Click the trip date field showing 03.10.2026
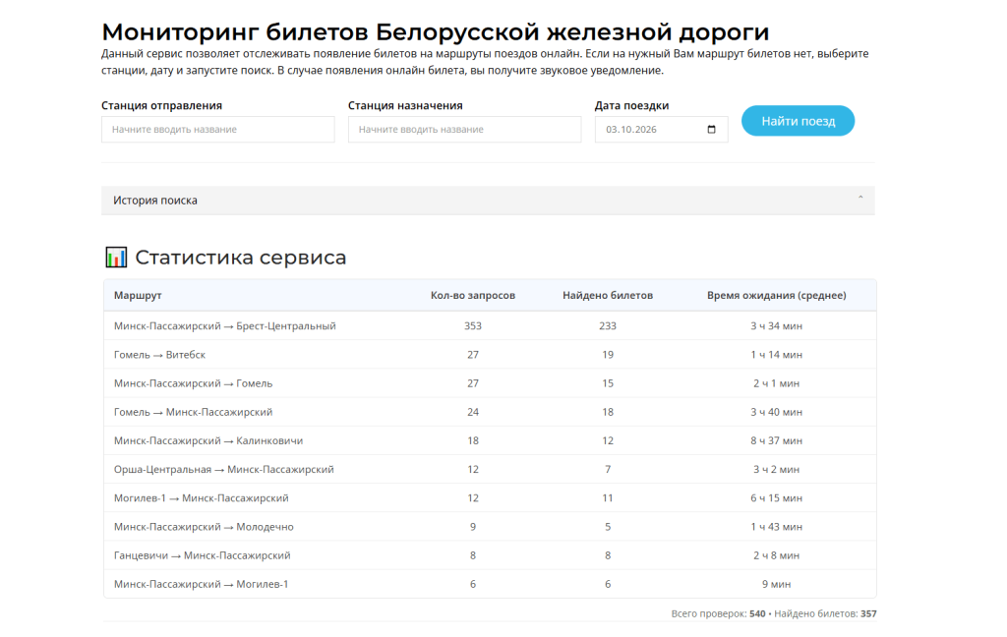This screenshot has width=1007, height=637. (661, 129)
